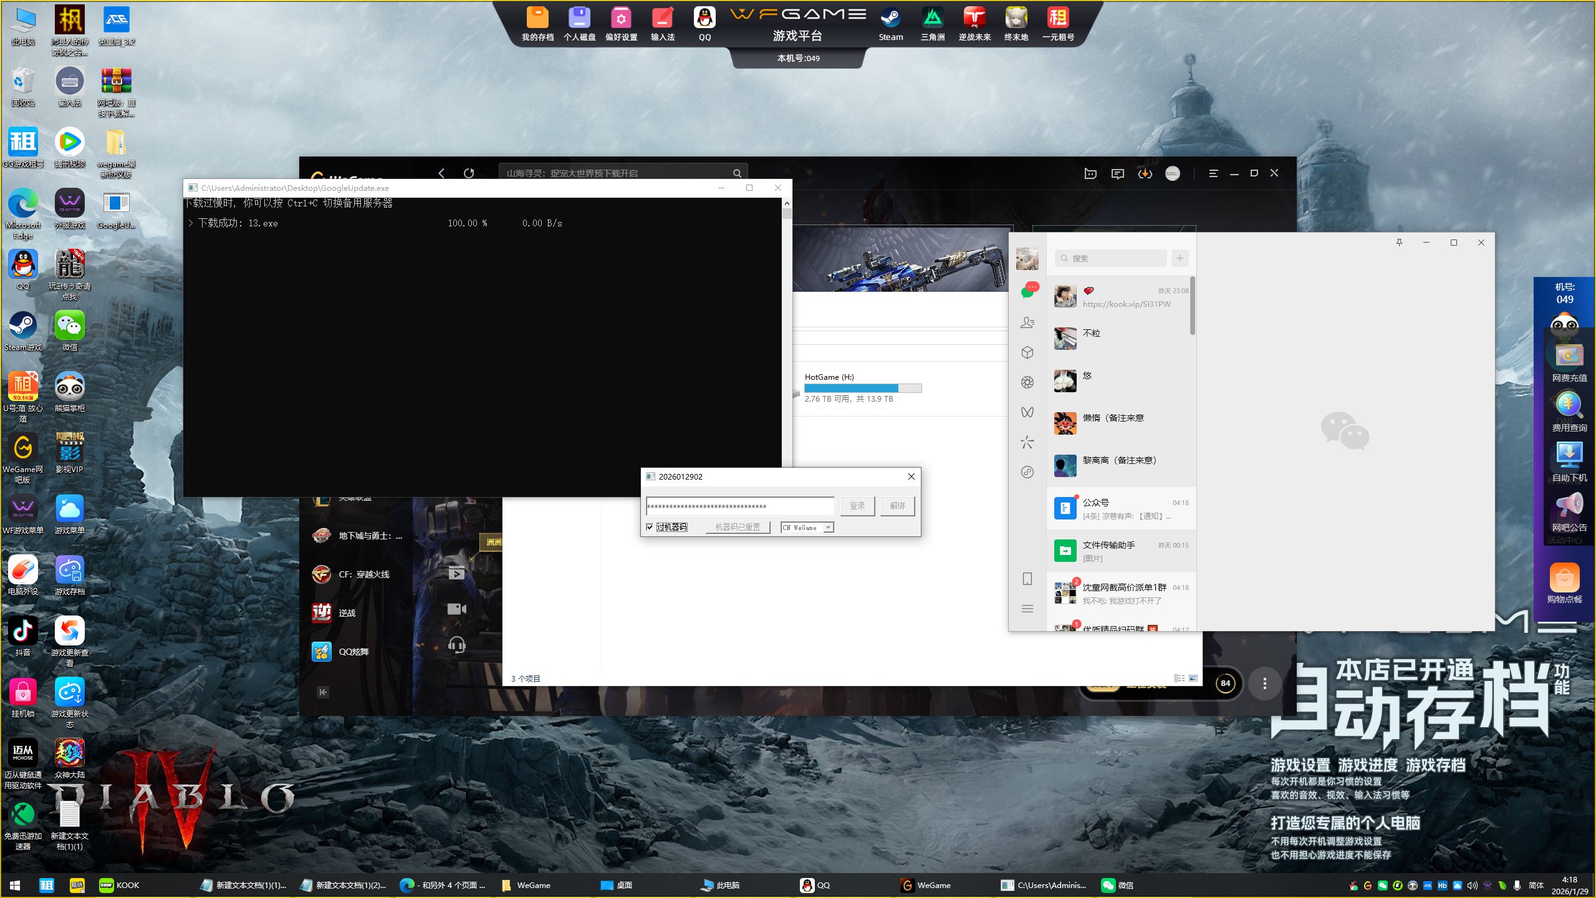Screen dimensions: 1596x898
Task: Click WeGame headset support icon
Action: tap(456, 644)
